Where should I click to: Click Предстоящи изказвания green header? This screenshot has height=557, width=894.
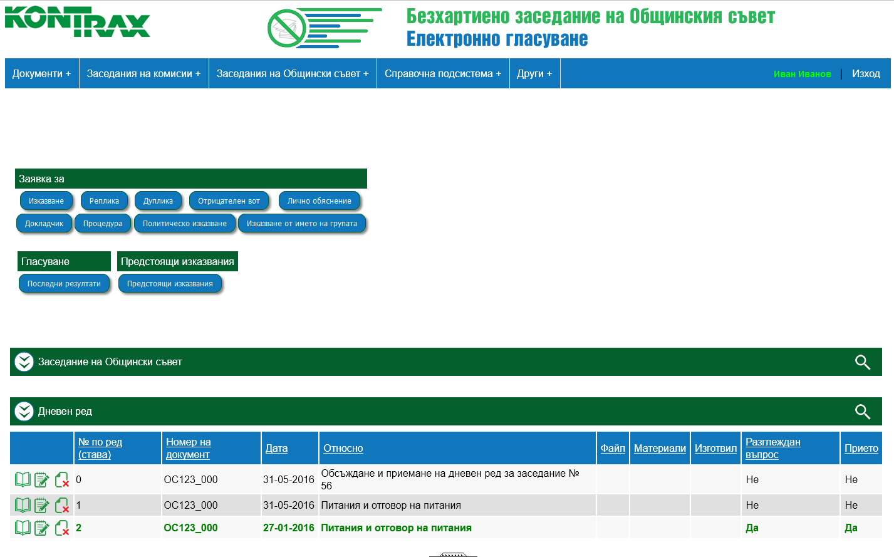(x=177, y=261)
